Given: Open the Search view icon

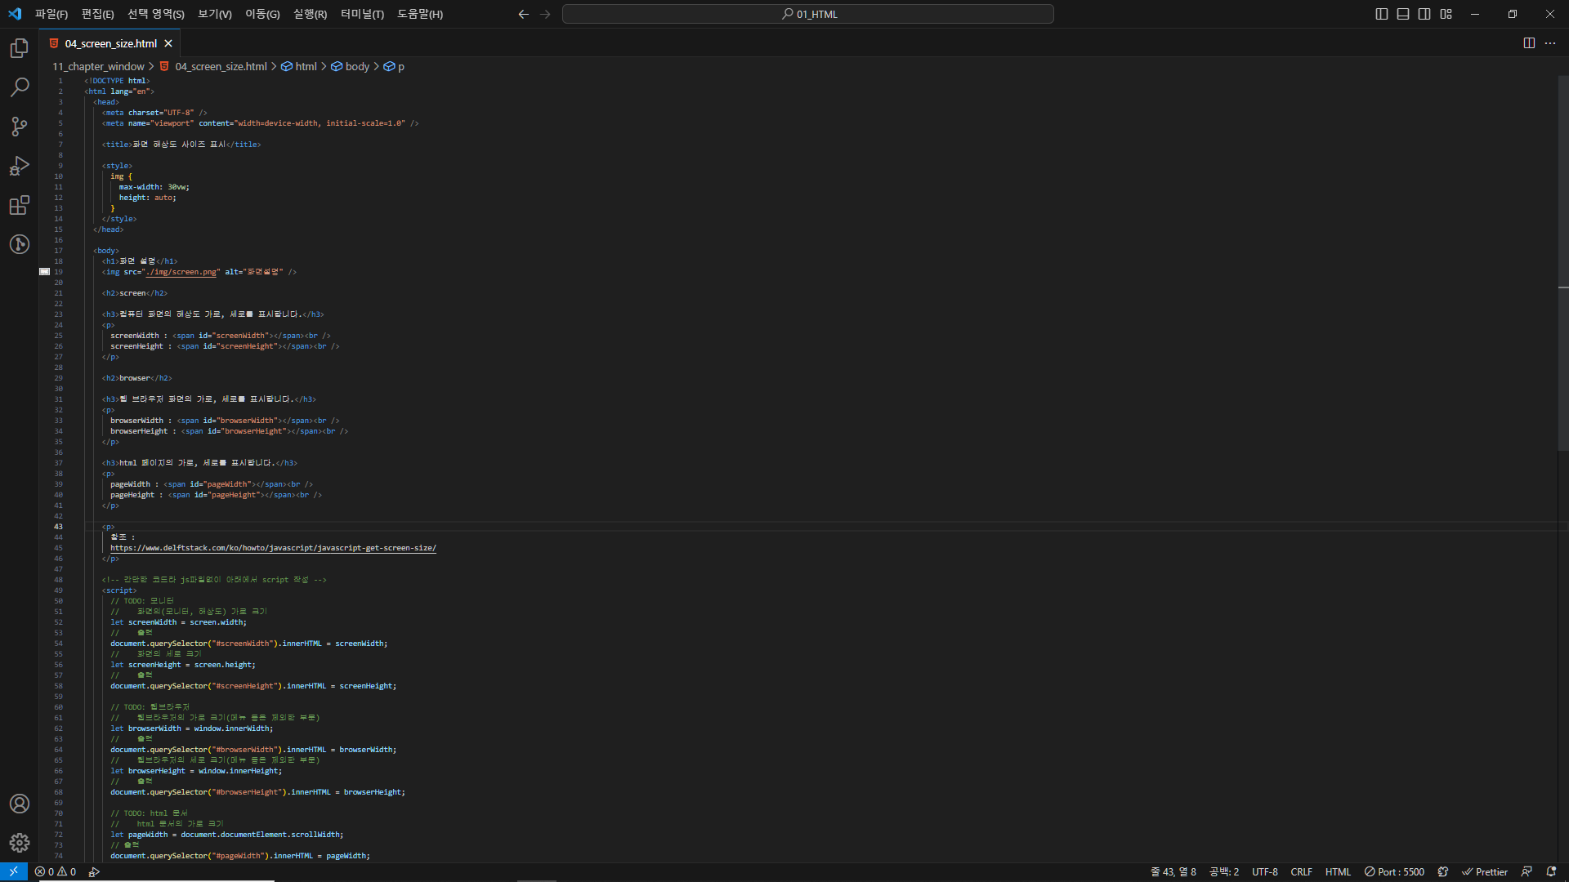Looking at the screenshot, I should [20, 87].
